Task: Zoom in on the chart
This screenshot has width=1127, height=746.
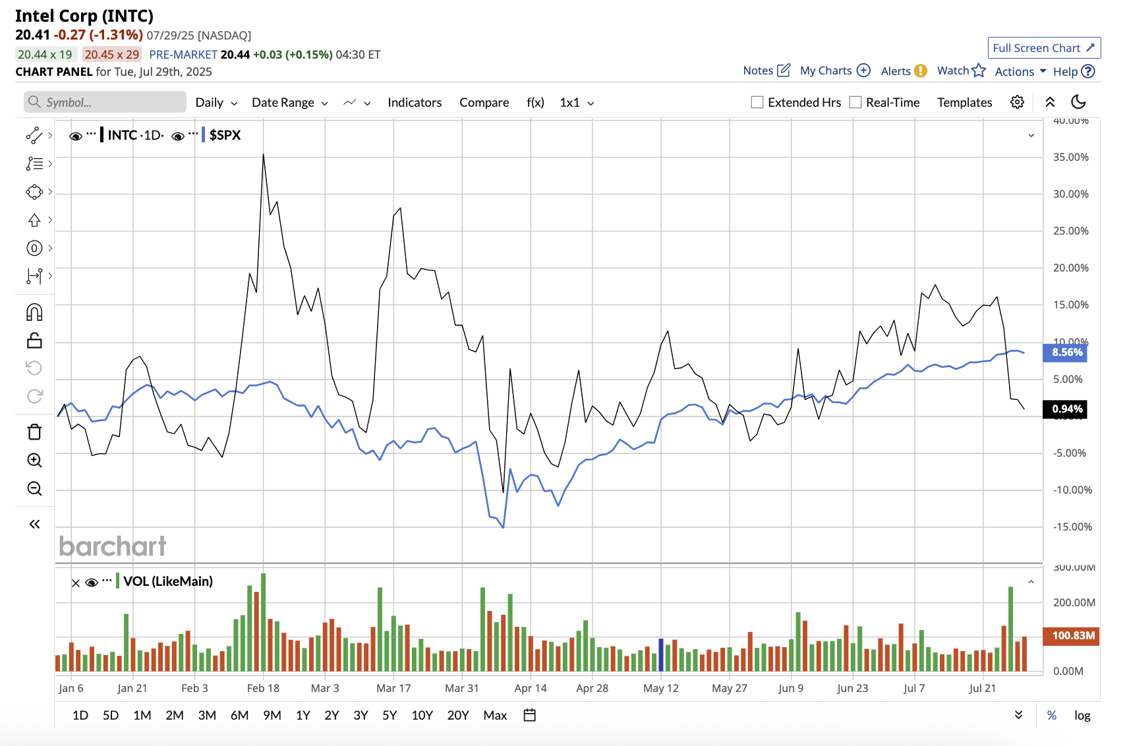Action: click(34, 460)
